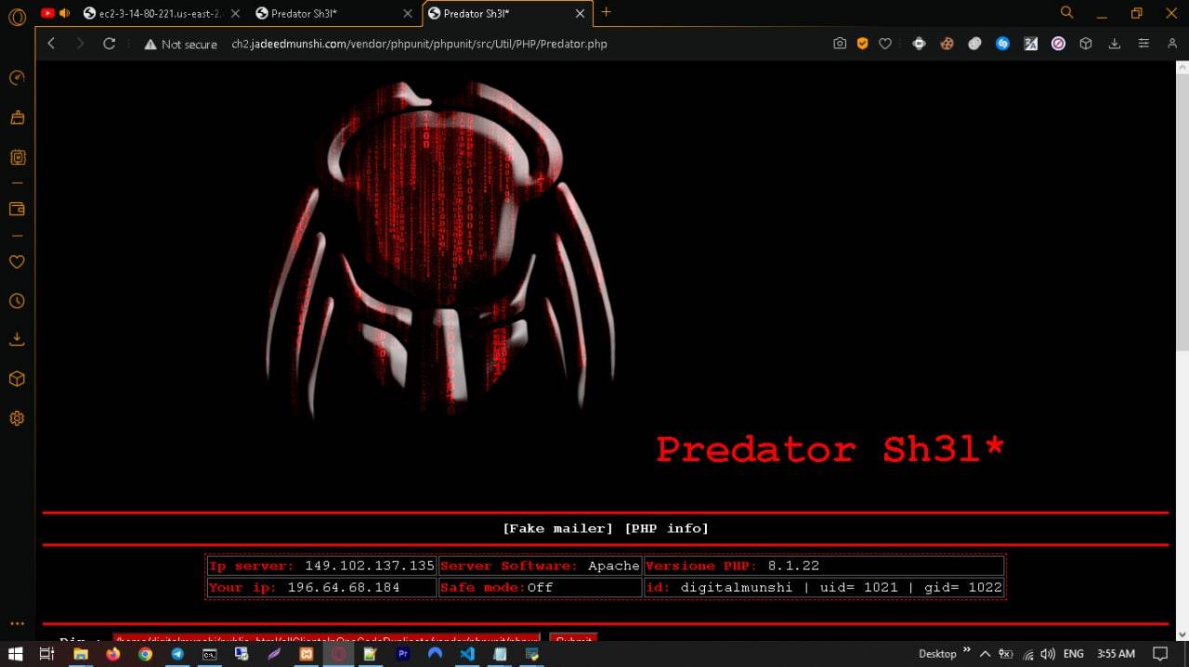
Task: Open the wallet icon in Opera sidebar
Action: (x=17, y=209)
